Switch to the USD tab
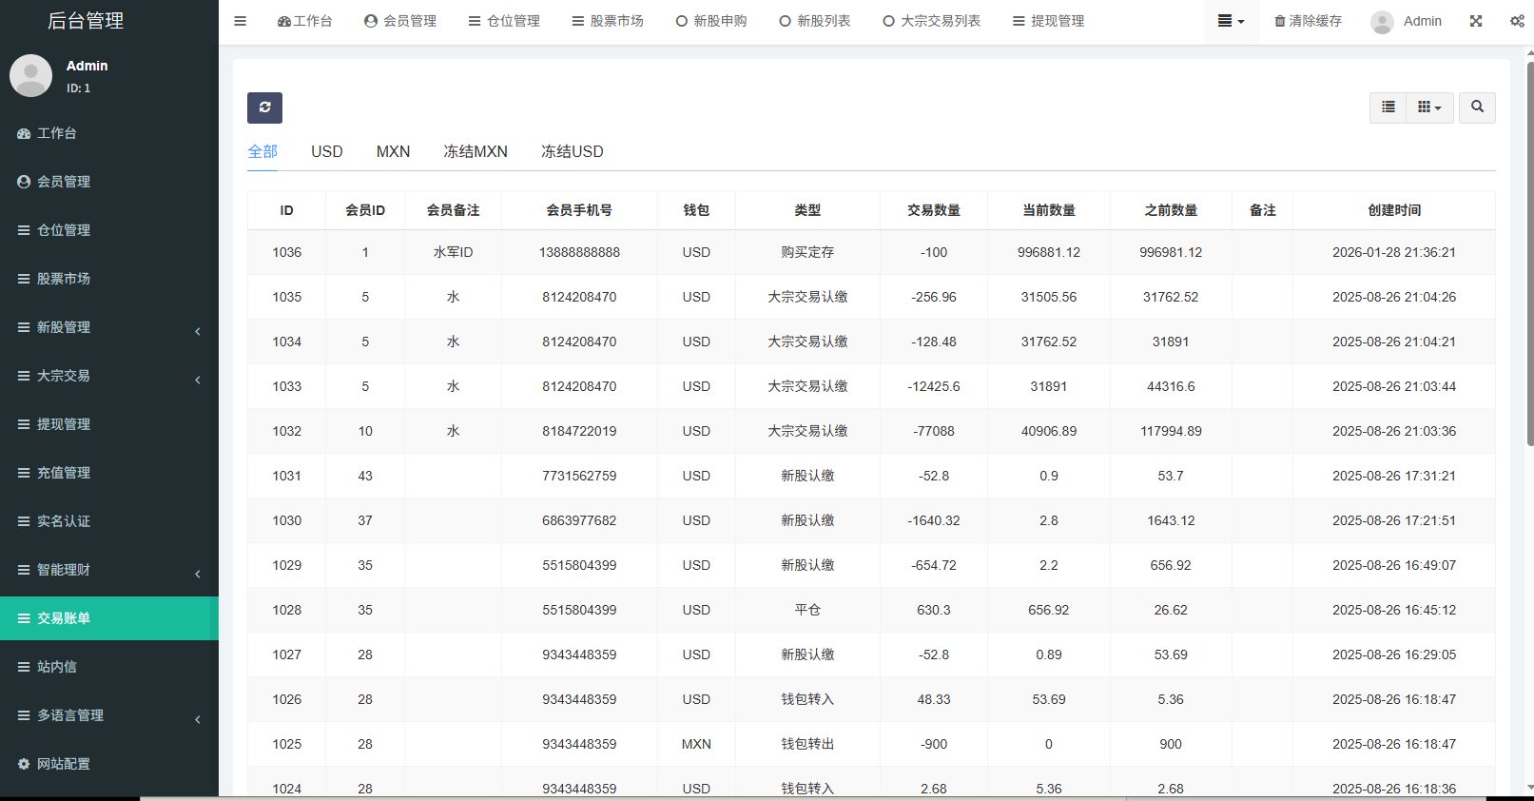The image size is (1534, 801). (326, 151)
